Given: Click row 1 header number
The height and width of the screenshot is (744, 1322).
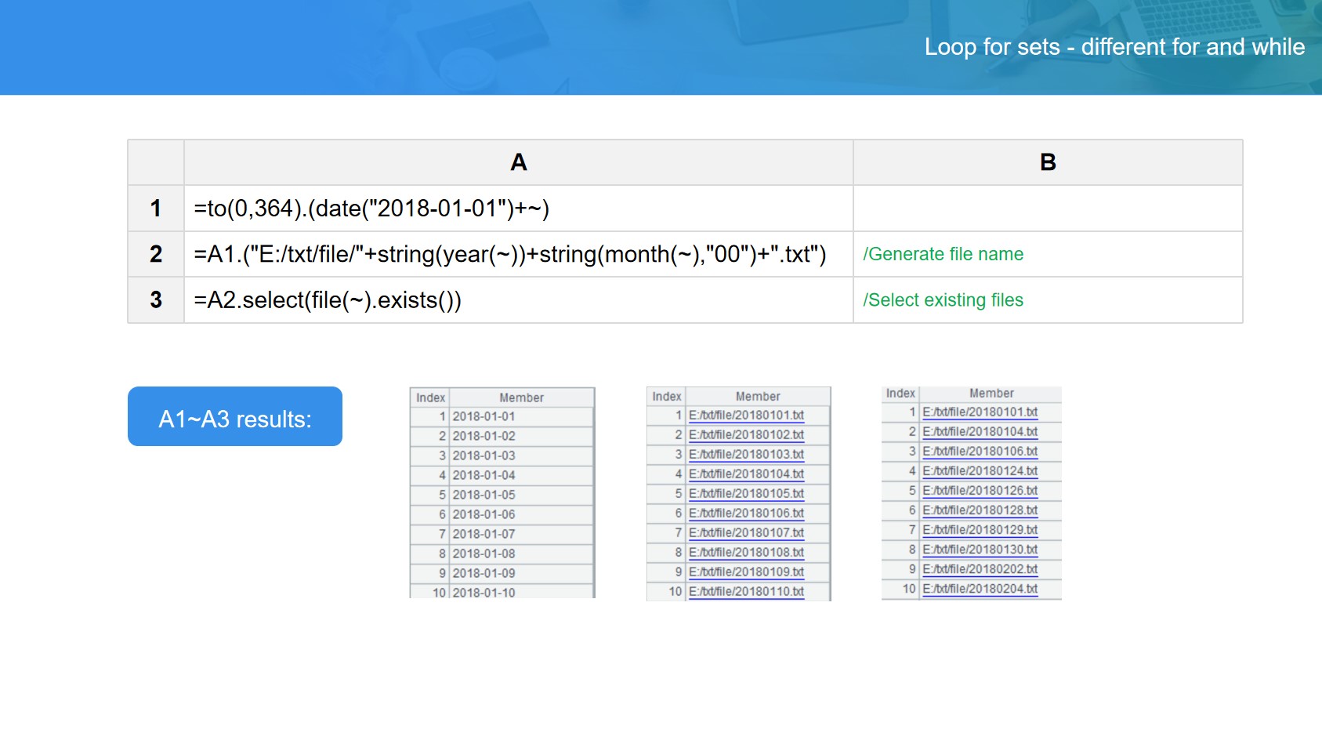Looking at the screenshot, I should point(156,209).
